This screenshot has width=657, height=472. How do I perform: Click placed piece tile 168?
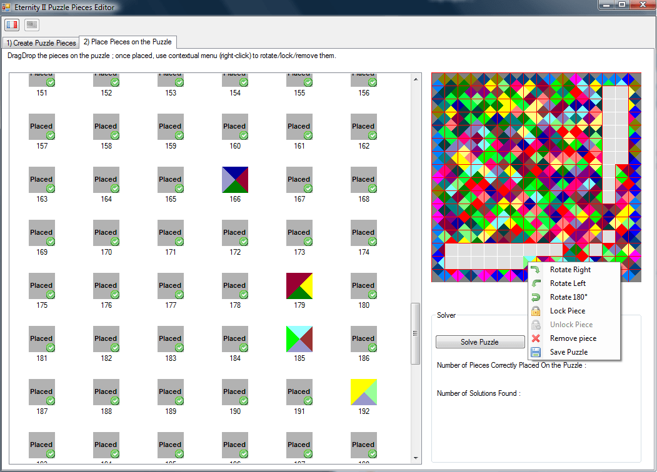tap(364, 180)
